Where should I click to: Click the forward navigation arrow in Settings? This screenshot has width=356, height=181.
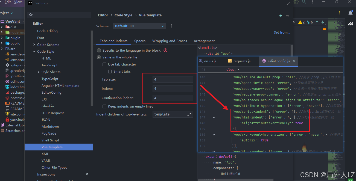click(x=287, y=16)
